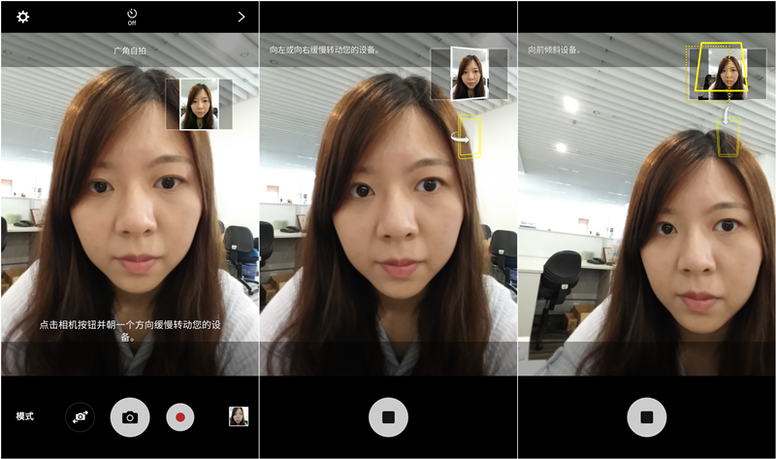Toggle the self-timer Off icon
This screenshot has height=459, width=776.
(132, 16)
